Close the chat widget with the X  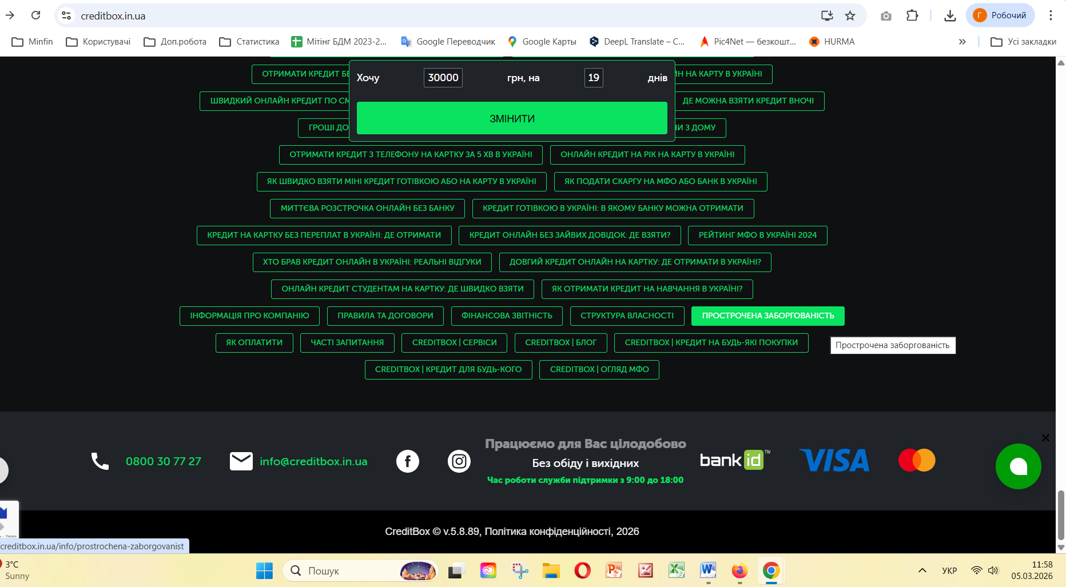pos(1045,438)
